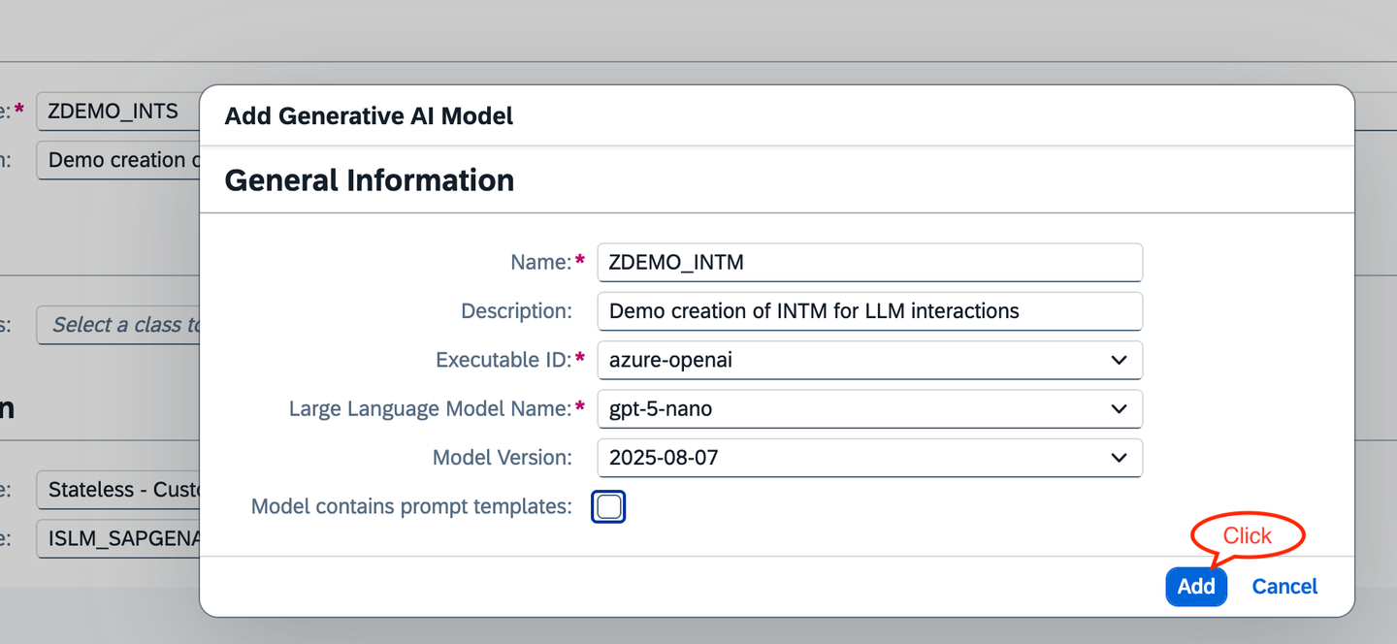Open the Model Version dropdown arrow

tap(1119, 458)
